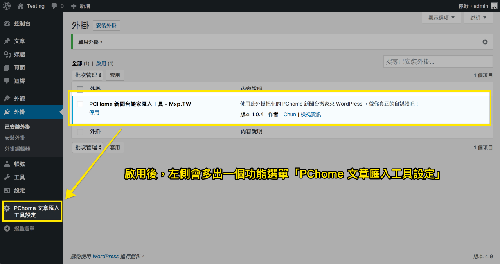This screenshot has height=264, width=500.
Task: Click the 控制台 dashboard gauge icon
Action: pyautogui.click(x=7, y=23)
